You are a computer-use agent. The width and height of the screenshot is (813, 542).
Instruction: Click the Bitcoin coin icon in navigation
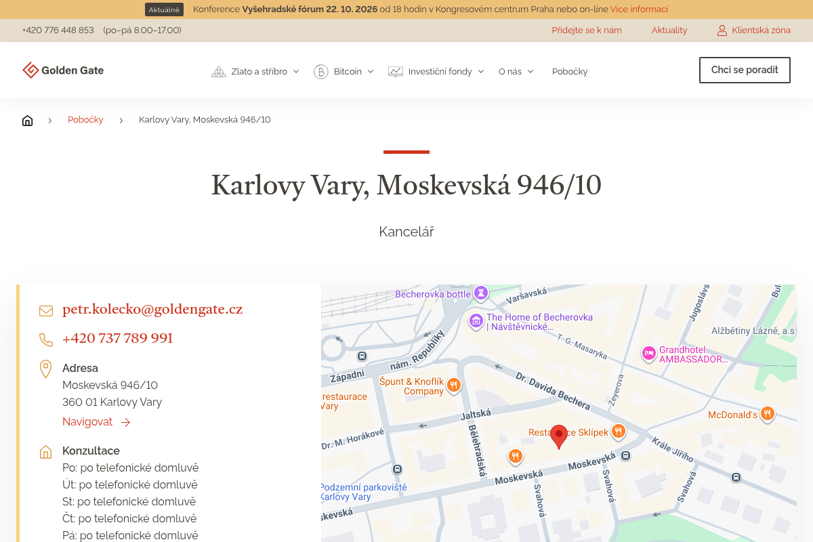pyautogui.click(x=321, y=72)
